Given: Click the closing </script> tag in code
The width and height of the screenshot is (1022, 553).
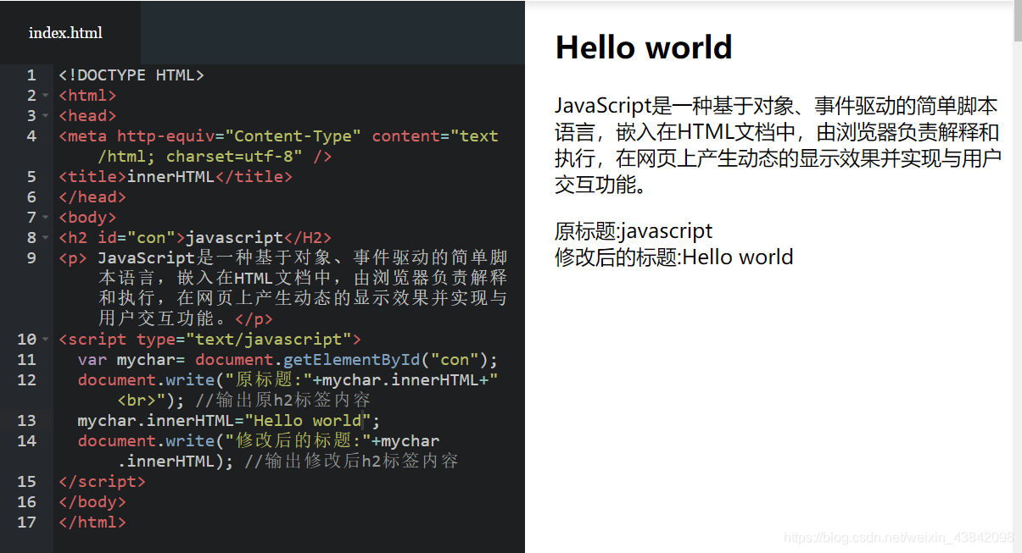Looking at the screenshot, I should (102, 482).
